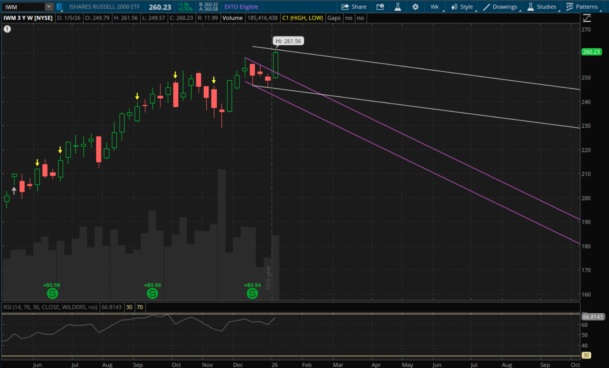Open the flask icon for quick studies
The height and width of the screenshot is (368, 609).
(398, 7)
